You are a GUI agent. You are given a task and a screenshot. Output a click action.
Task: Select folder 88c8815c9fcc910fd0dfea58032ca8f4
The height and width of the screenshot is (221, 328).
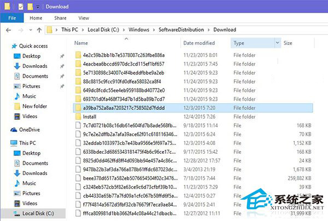(x=122, y=82)
